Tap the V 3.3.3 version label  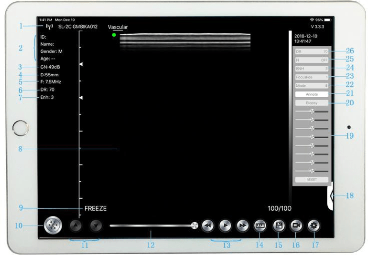pos(317,27)
